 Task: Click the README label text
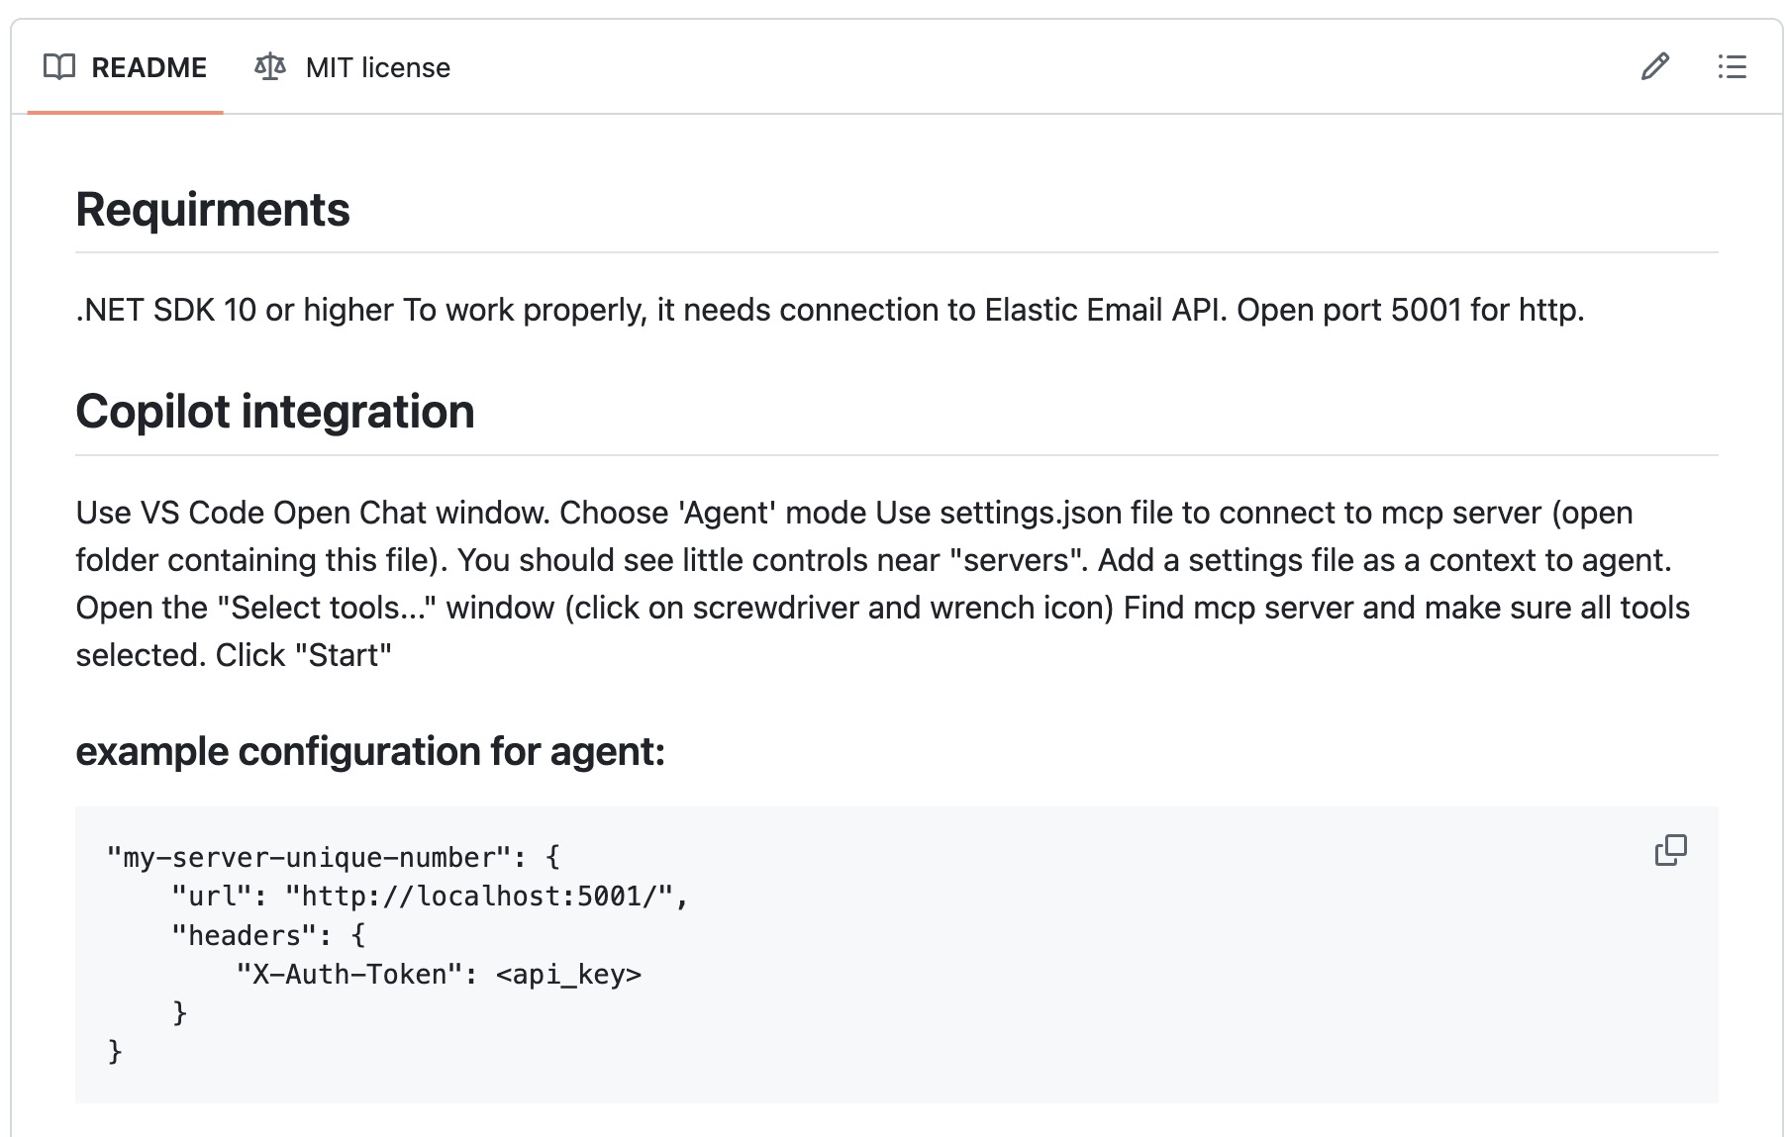coord(149,67)
